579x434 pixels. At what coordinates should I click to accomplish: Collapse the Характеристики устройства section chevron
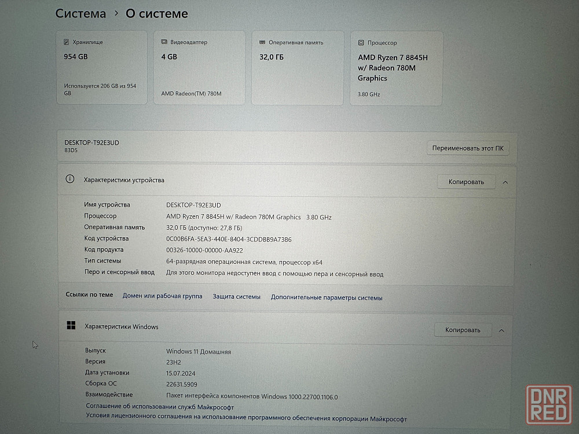tap(505, 182)
